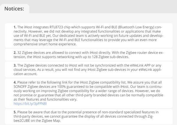Click the bold number 3 label
This screenshot has height=125, width=177.
tap(15, 65)
